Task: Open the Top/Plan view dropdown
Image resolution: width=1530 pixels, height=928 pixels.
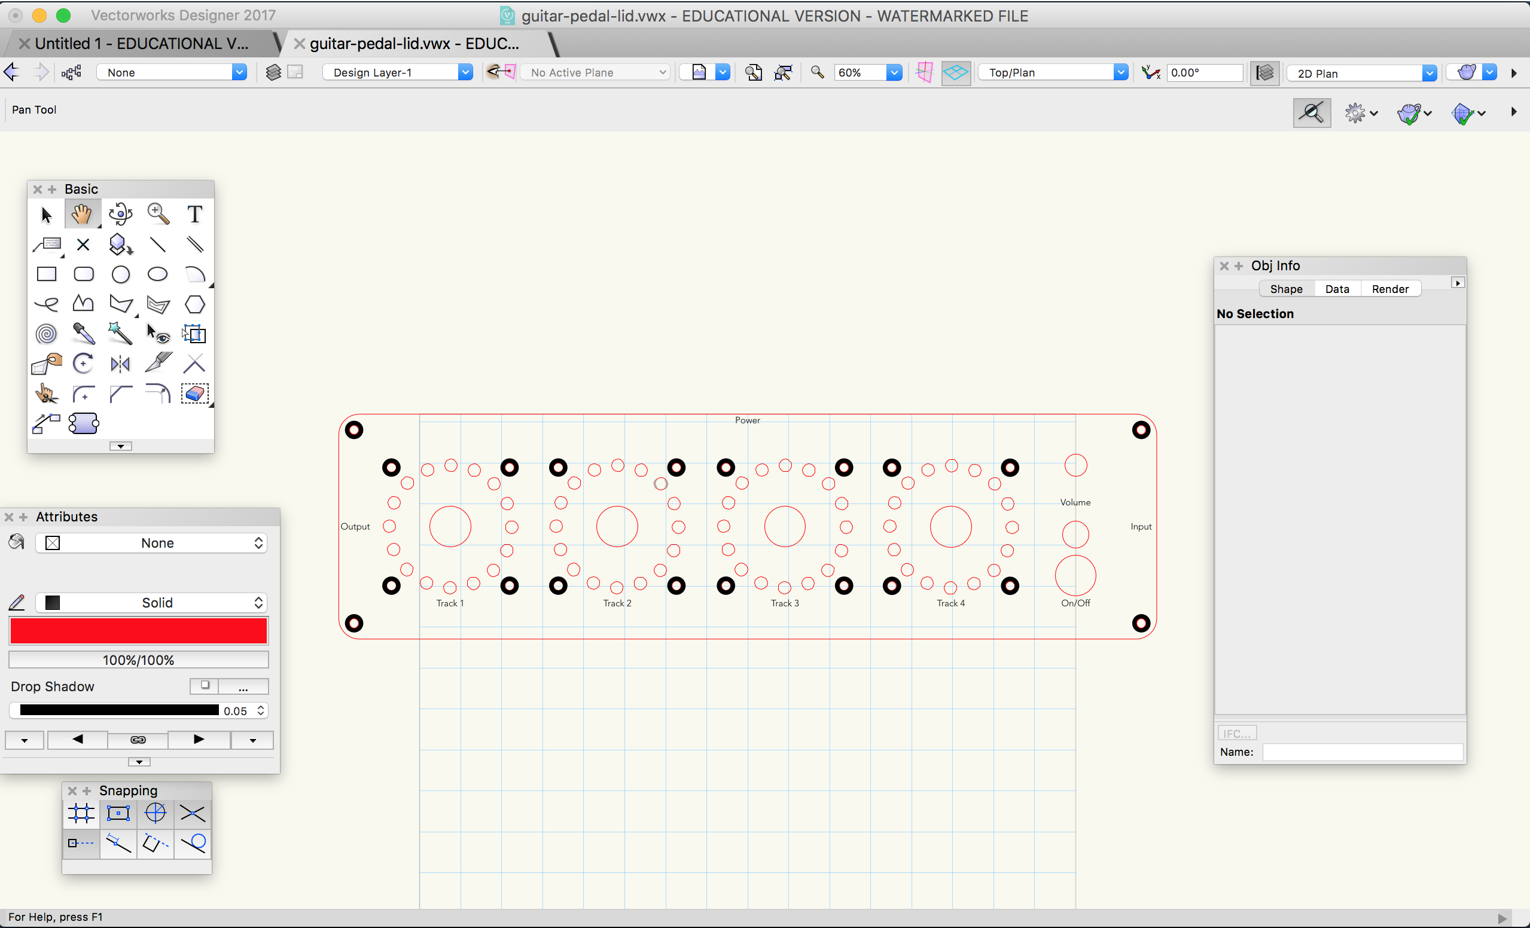Action: tap(1053, 72)
